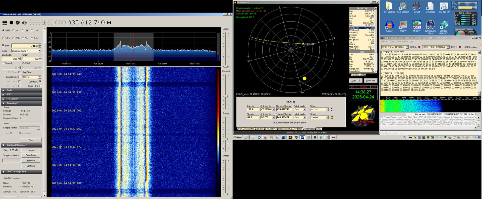Mute audio with the SDR# speaker icon
This screenshot has width=482, height=199.
[x=24, y=23]
